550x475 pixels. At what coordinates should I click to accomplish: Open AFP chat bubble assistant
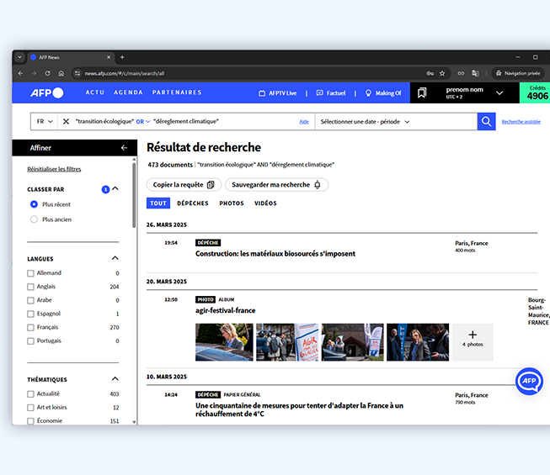529,381
